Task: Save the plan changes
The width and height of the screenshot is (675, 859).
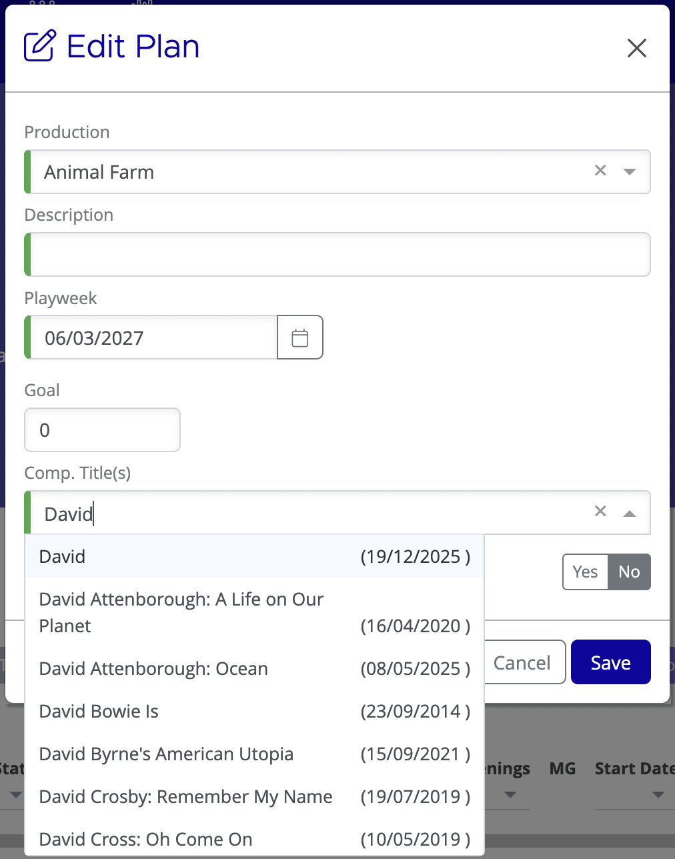Action: (610, 662)
